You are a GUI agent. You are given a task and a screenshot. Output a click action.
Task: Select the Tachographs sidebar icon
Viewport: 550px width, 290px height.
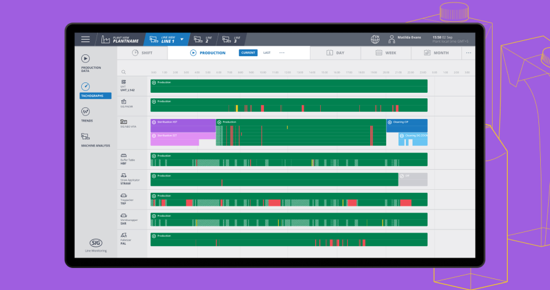pyautogui.click(x=86, y=86)
